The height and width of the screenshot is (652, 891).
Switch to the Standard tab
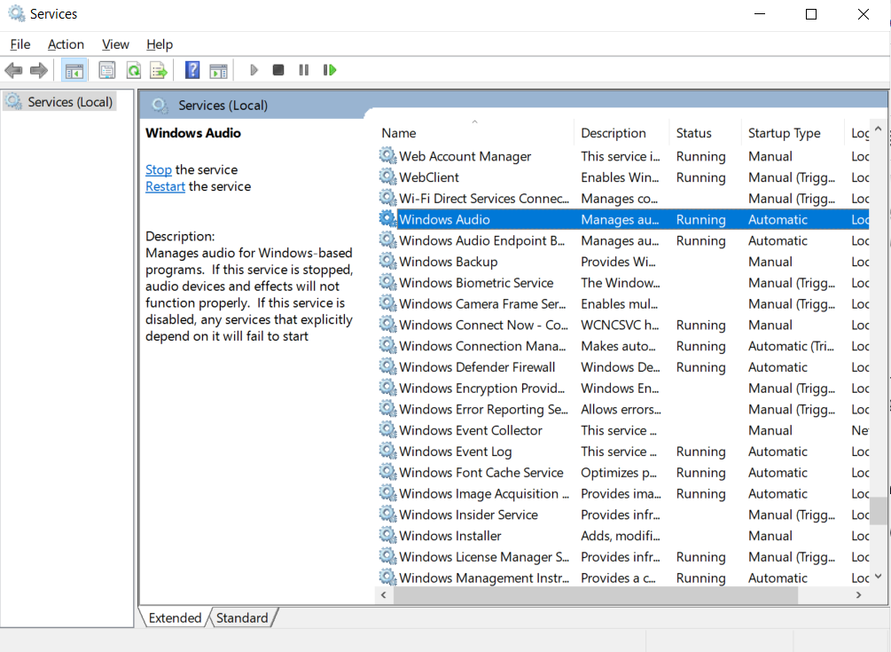242,618
